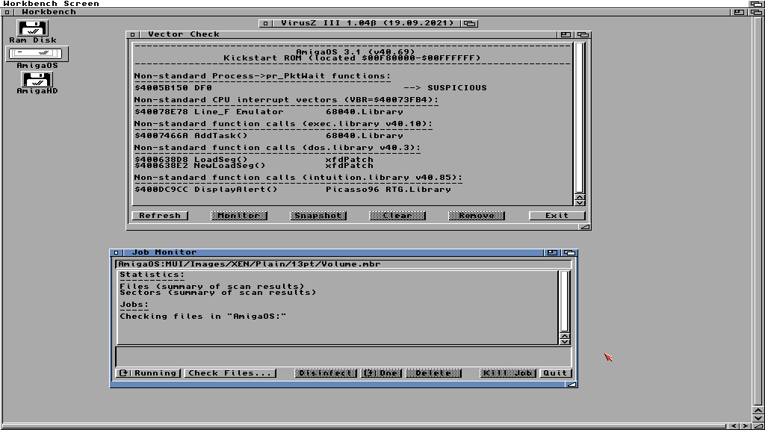
Task: Click the SUSPICIOUS warning text
Action: [x=457, y=88]
